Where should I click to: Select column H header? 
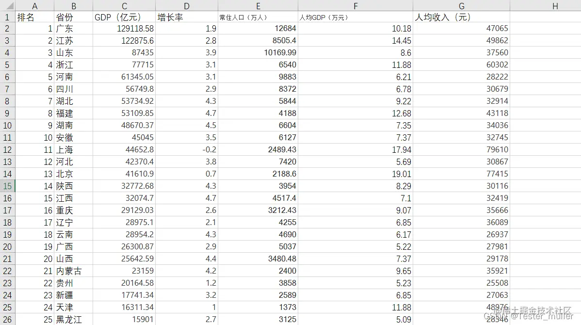click(555, 6)
